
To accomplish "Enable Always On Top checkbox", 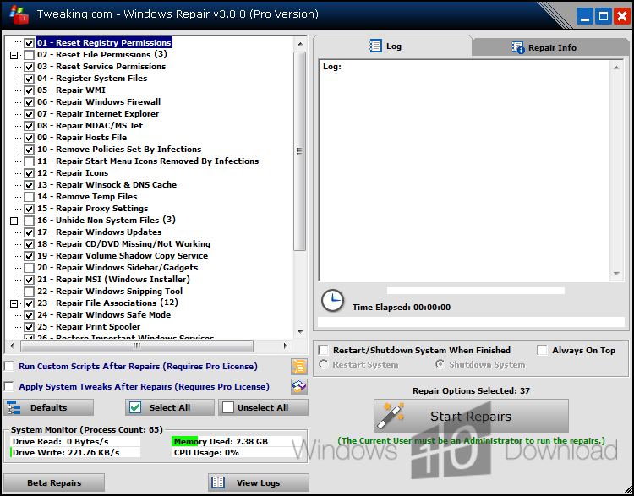I will click(x=542, y=350).
